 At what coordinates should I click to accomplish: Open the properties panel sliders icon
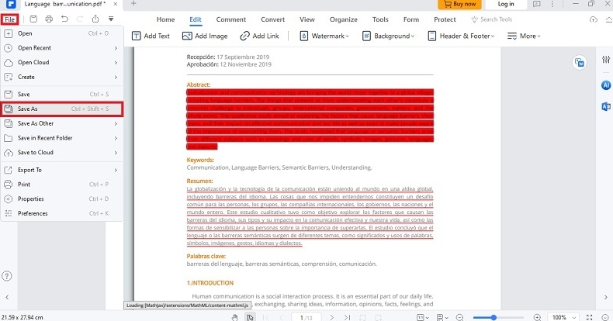606,60
